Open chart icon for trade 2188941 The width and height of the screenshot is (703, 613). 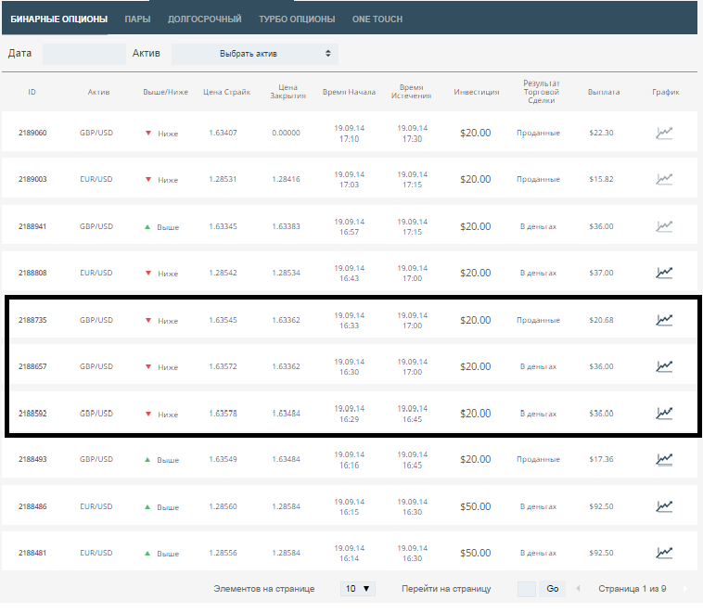[x=664, y=226]
